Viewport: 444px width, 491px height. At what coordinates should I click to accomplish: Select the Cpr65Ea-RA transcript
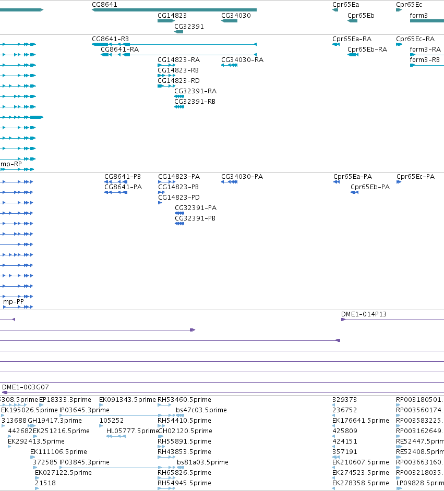336,44
